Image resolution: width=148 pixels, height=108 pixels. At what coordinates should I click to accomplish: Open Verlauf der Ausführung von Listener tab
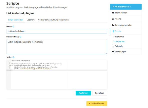click(54, 20)
